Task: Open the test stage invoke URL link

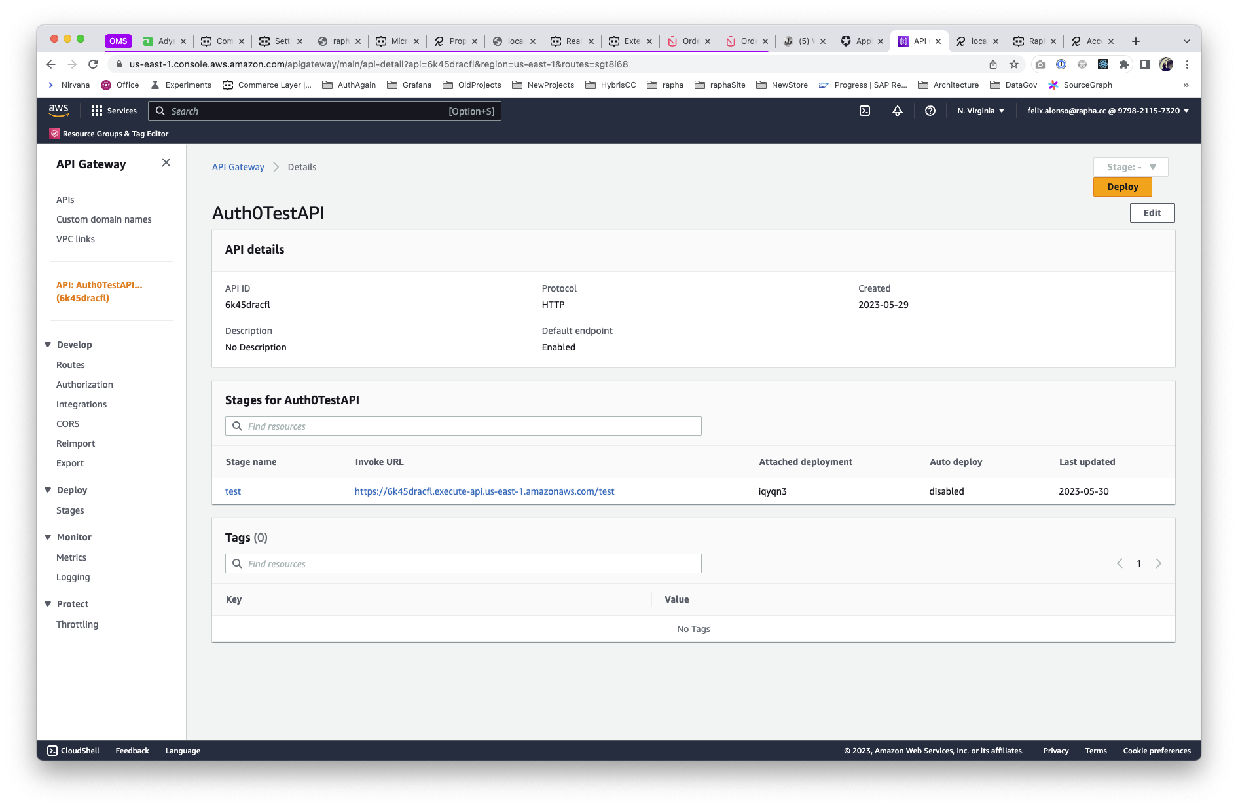Action: (484, 491)
